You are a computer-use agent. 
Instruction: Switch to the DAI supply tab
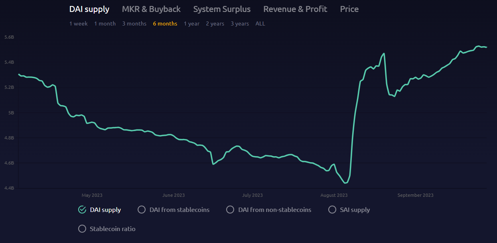click(x=89, y=9)
